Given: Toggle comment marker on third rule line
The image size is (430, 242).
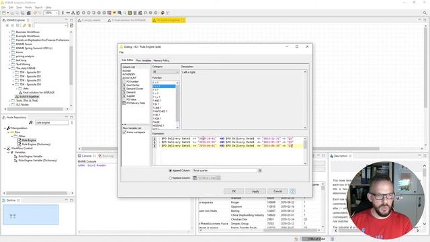Looking at the screenshot, I should tap(155, 146).
